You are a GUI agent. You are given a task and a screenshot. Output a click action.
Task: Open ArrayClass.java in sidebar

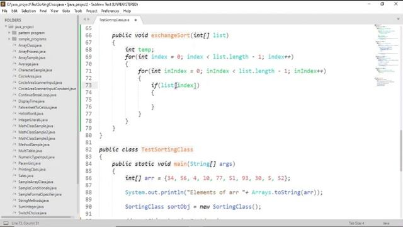coord(30,45)
